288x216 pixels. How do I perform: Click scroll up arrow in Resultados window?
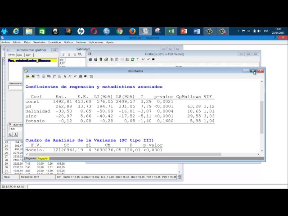262,81
